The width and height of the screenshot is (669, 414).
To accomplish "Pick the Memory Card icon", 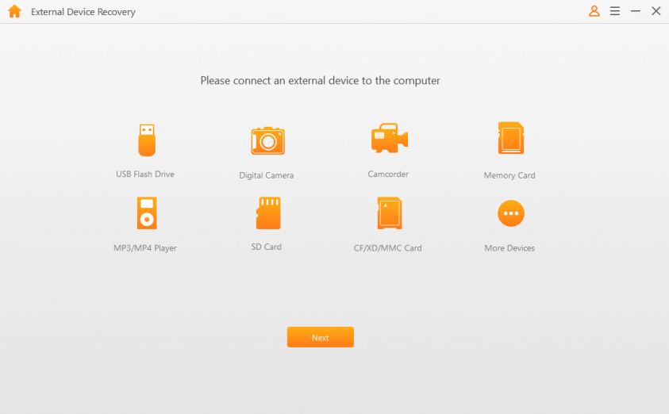I will coord(510,139).
